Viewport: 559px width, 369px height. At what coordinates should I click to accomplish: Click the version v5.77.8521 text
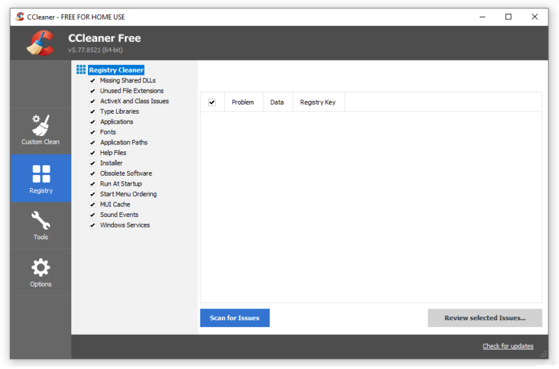[x=95, y=50]
